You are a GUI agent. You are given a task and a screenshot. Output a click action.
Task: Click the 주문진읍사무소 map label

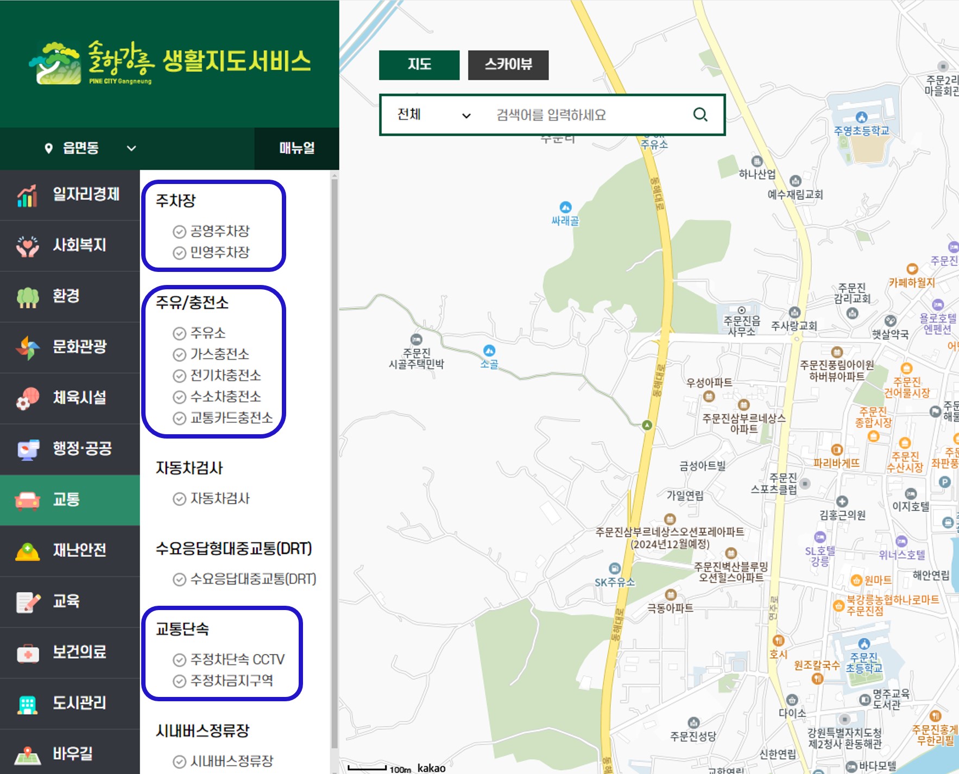742,325
